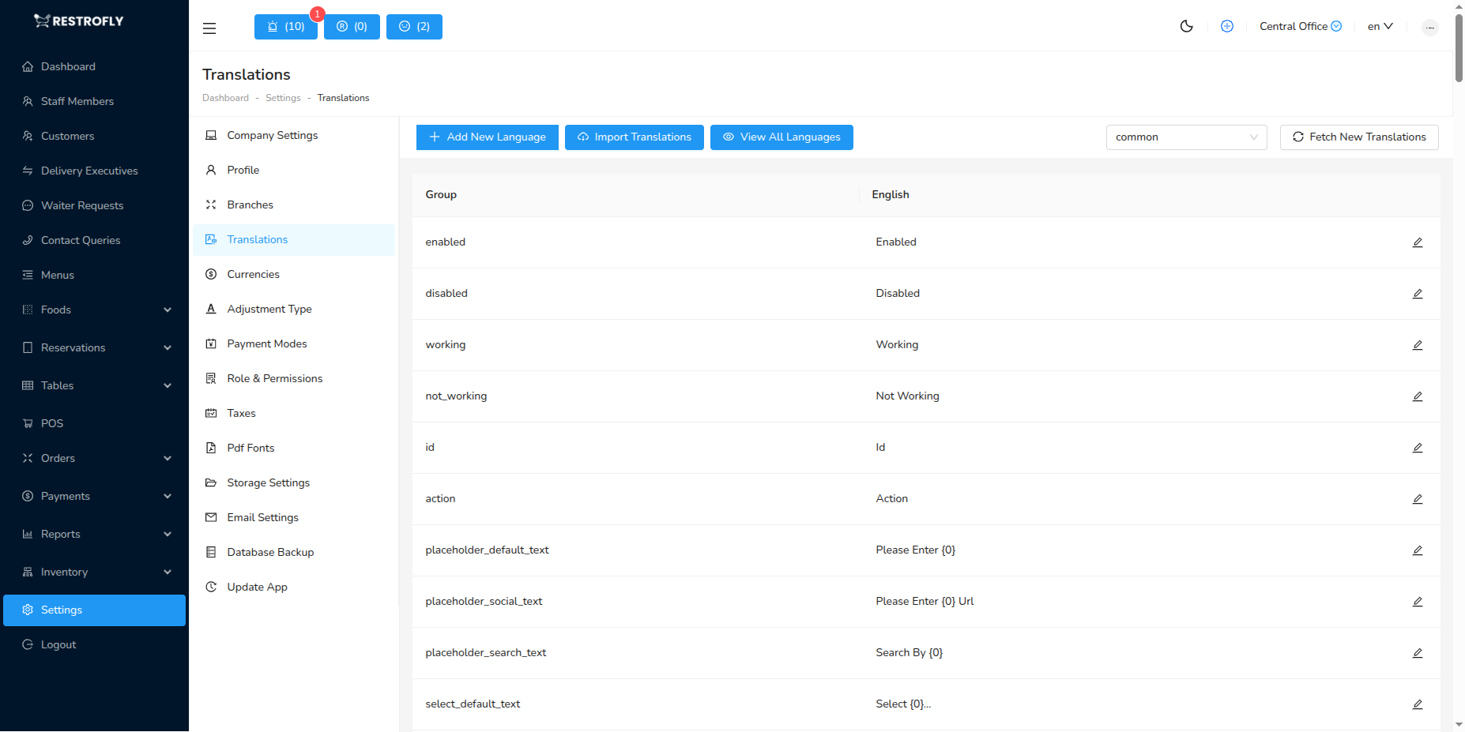Expand the Foods sidebar menu
The image size is (1465, 732).
[95, 310]
